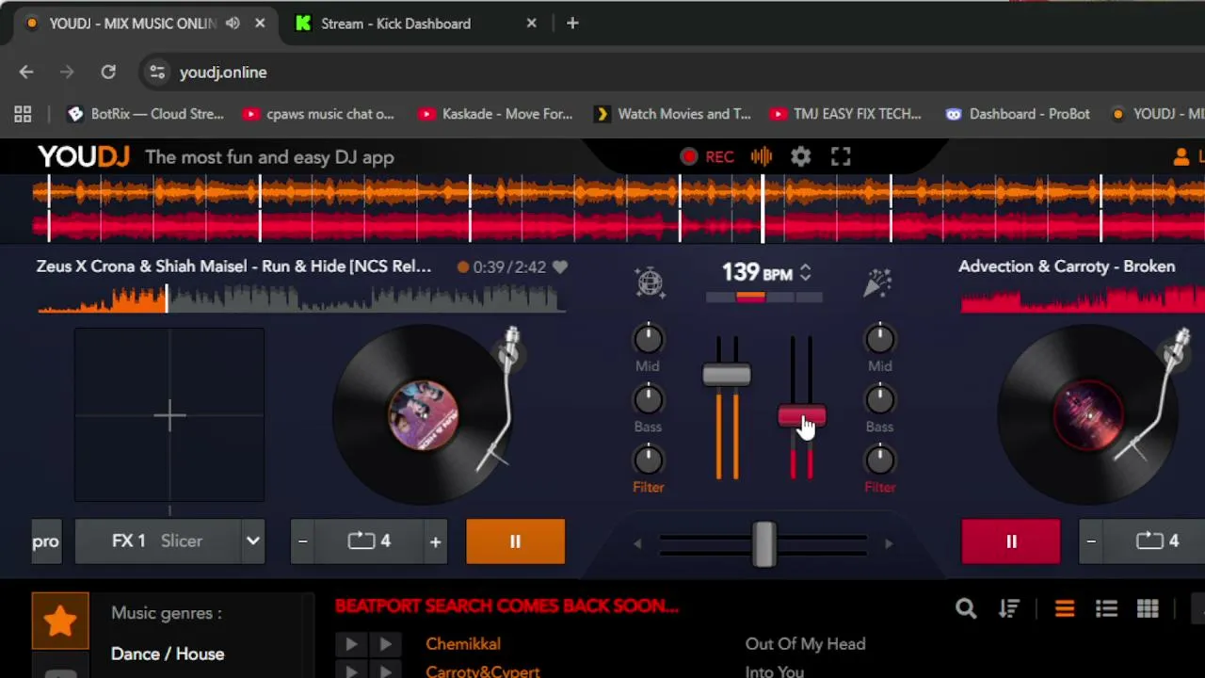Click the crossfader left arrow
Screen dimensions: 1205x678
(637, 543)
